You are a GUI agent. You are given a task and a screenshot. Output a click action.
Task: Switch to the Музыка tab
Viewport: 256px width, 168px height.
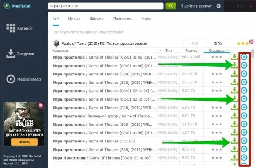pyautogui.click(x=74, y=19)
